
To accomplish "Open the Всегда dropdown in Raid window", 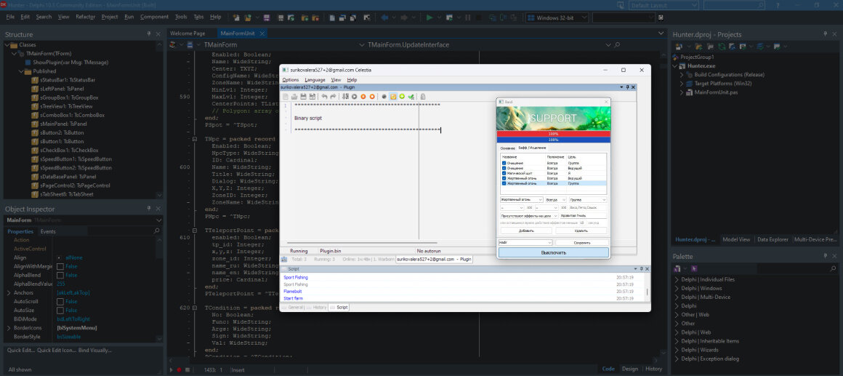I will click(556, 199).
